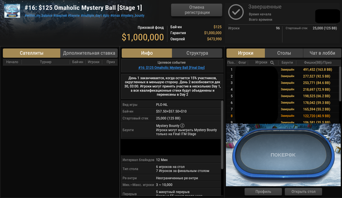Click the Mystery Bounty info icon
Screen dimensions: 342x198
(182, 126)
